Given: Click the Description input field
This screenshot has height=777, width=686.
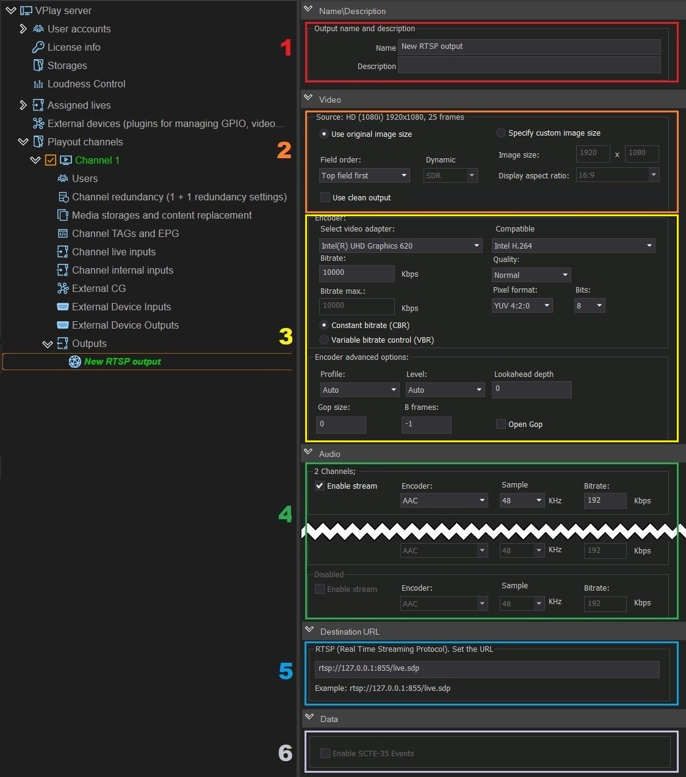Looking at the screenshot, I should click(529, 65).
